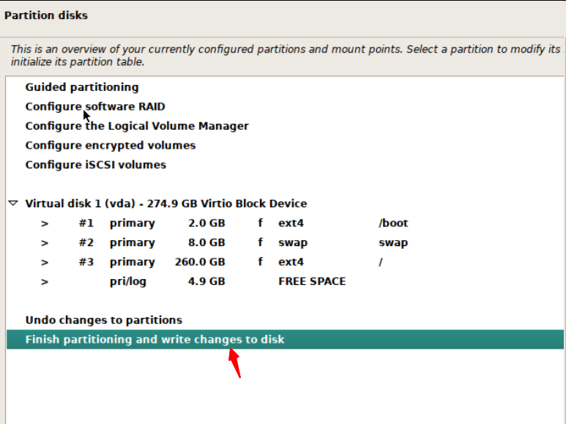Open Configure software RAID

[x=95, y=107]
